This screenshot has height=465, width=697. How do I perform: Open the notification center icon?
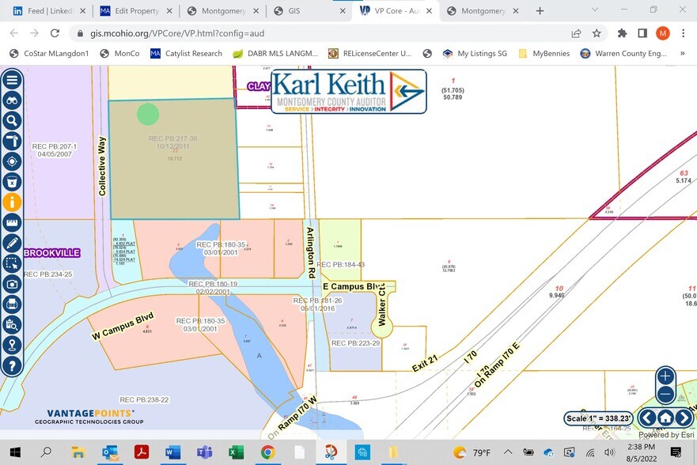(676, 452)
